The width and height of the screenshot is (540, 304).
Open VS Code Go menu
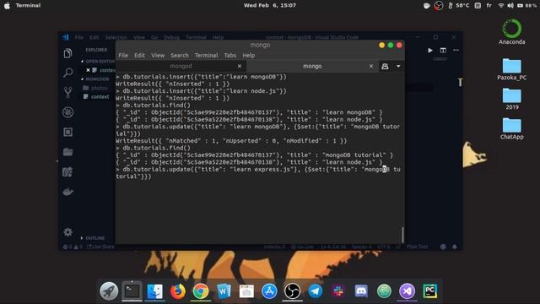[x=154, y=37]
